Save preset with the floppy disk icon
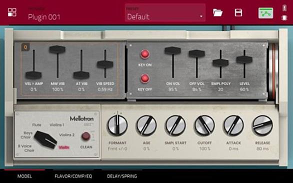Image resolution: width=293 pixels, height=183 pixels. coord(238,12)
